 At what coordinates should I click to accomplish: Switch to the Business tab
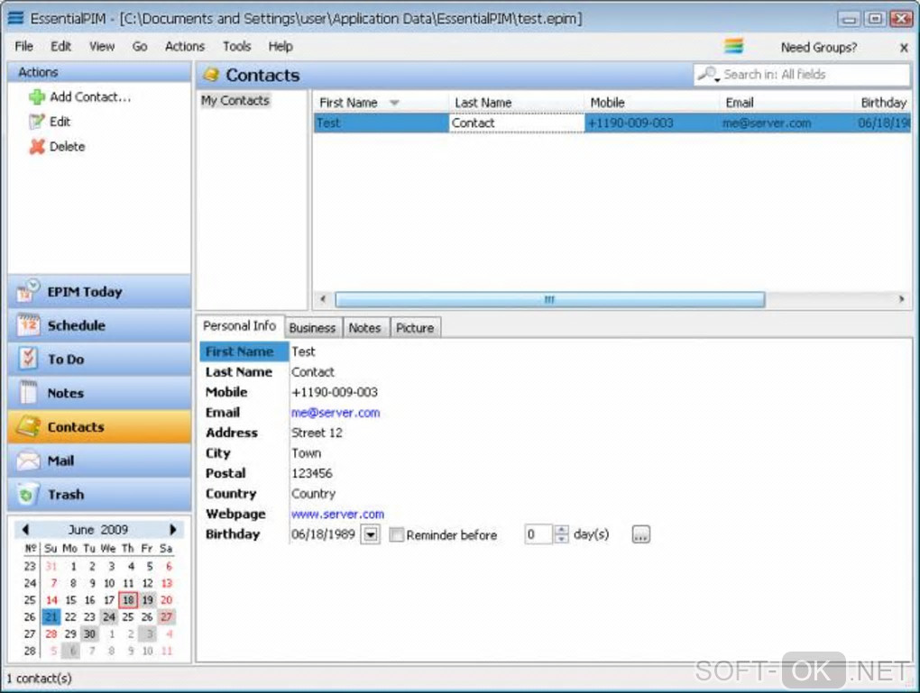[x=312, y=328]
